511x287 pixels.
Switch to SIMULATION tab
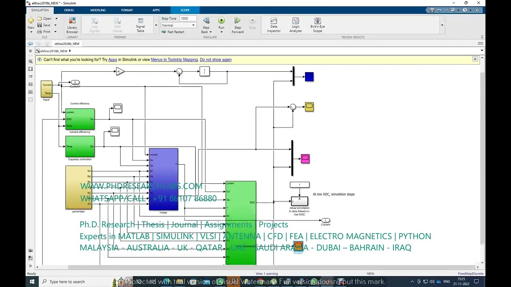tap(40, 10)
